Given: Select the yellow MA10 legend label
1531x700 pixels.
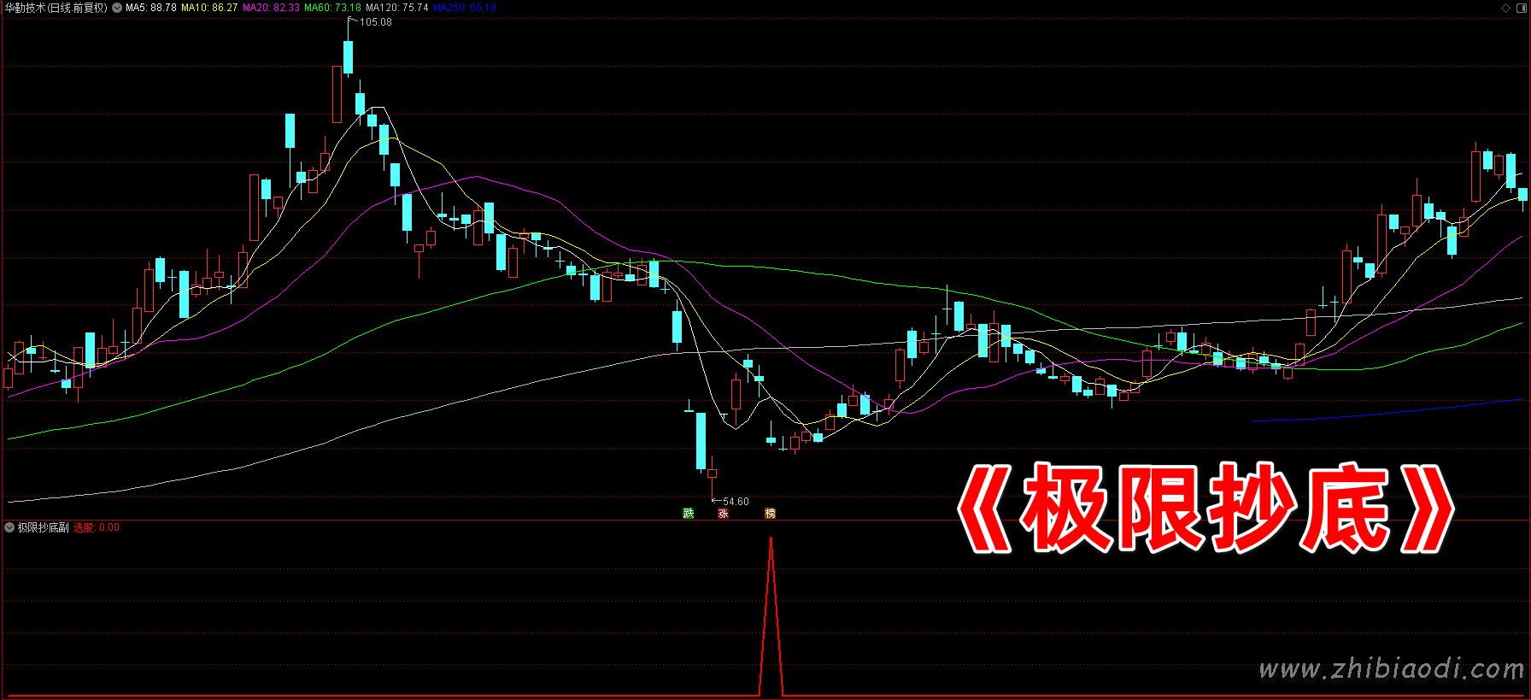Looking at the screenshot, I should pyautogui.click(x=209, y=8).
